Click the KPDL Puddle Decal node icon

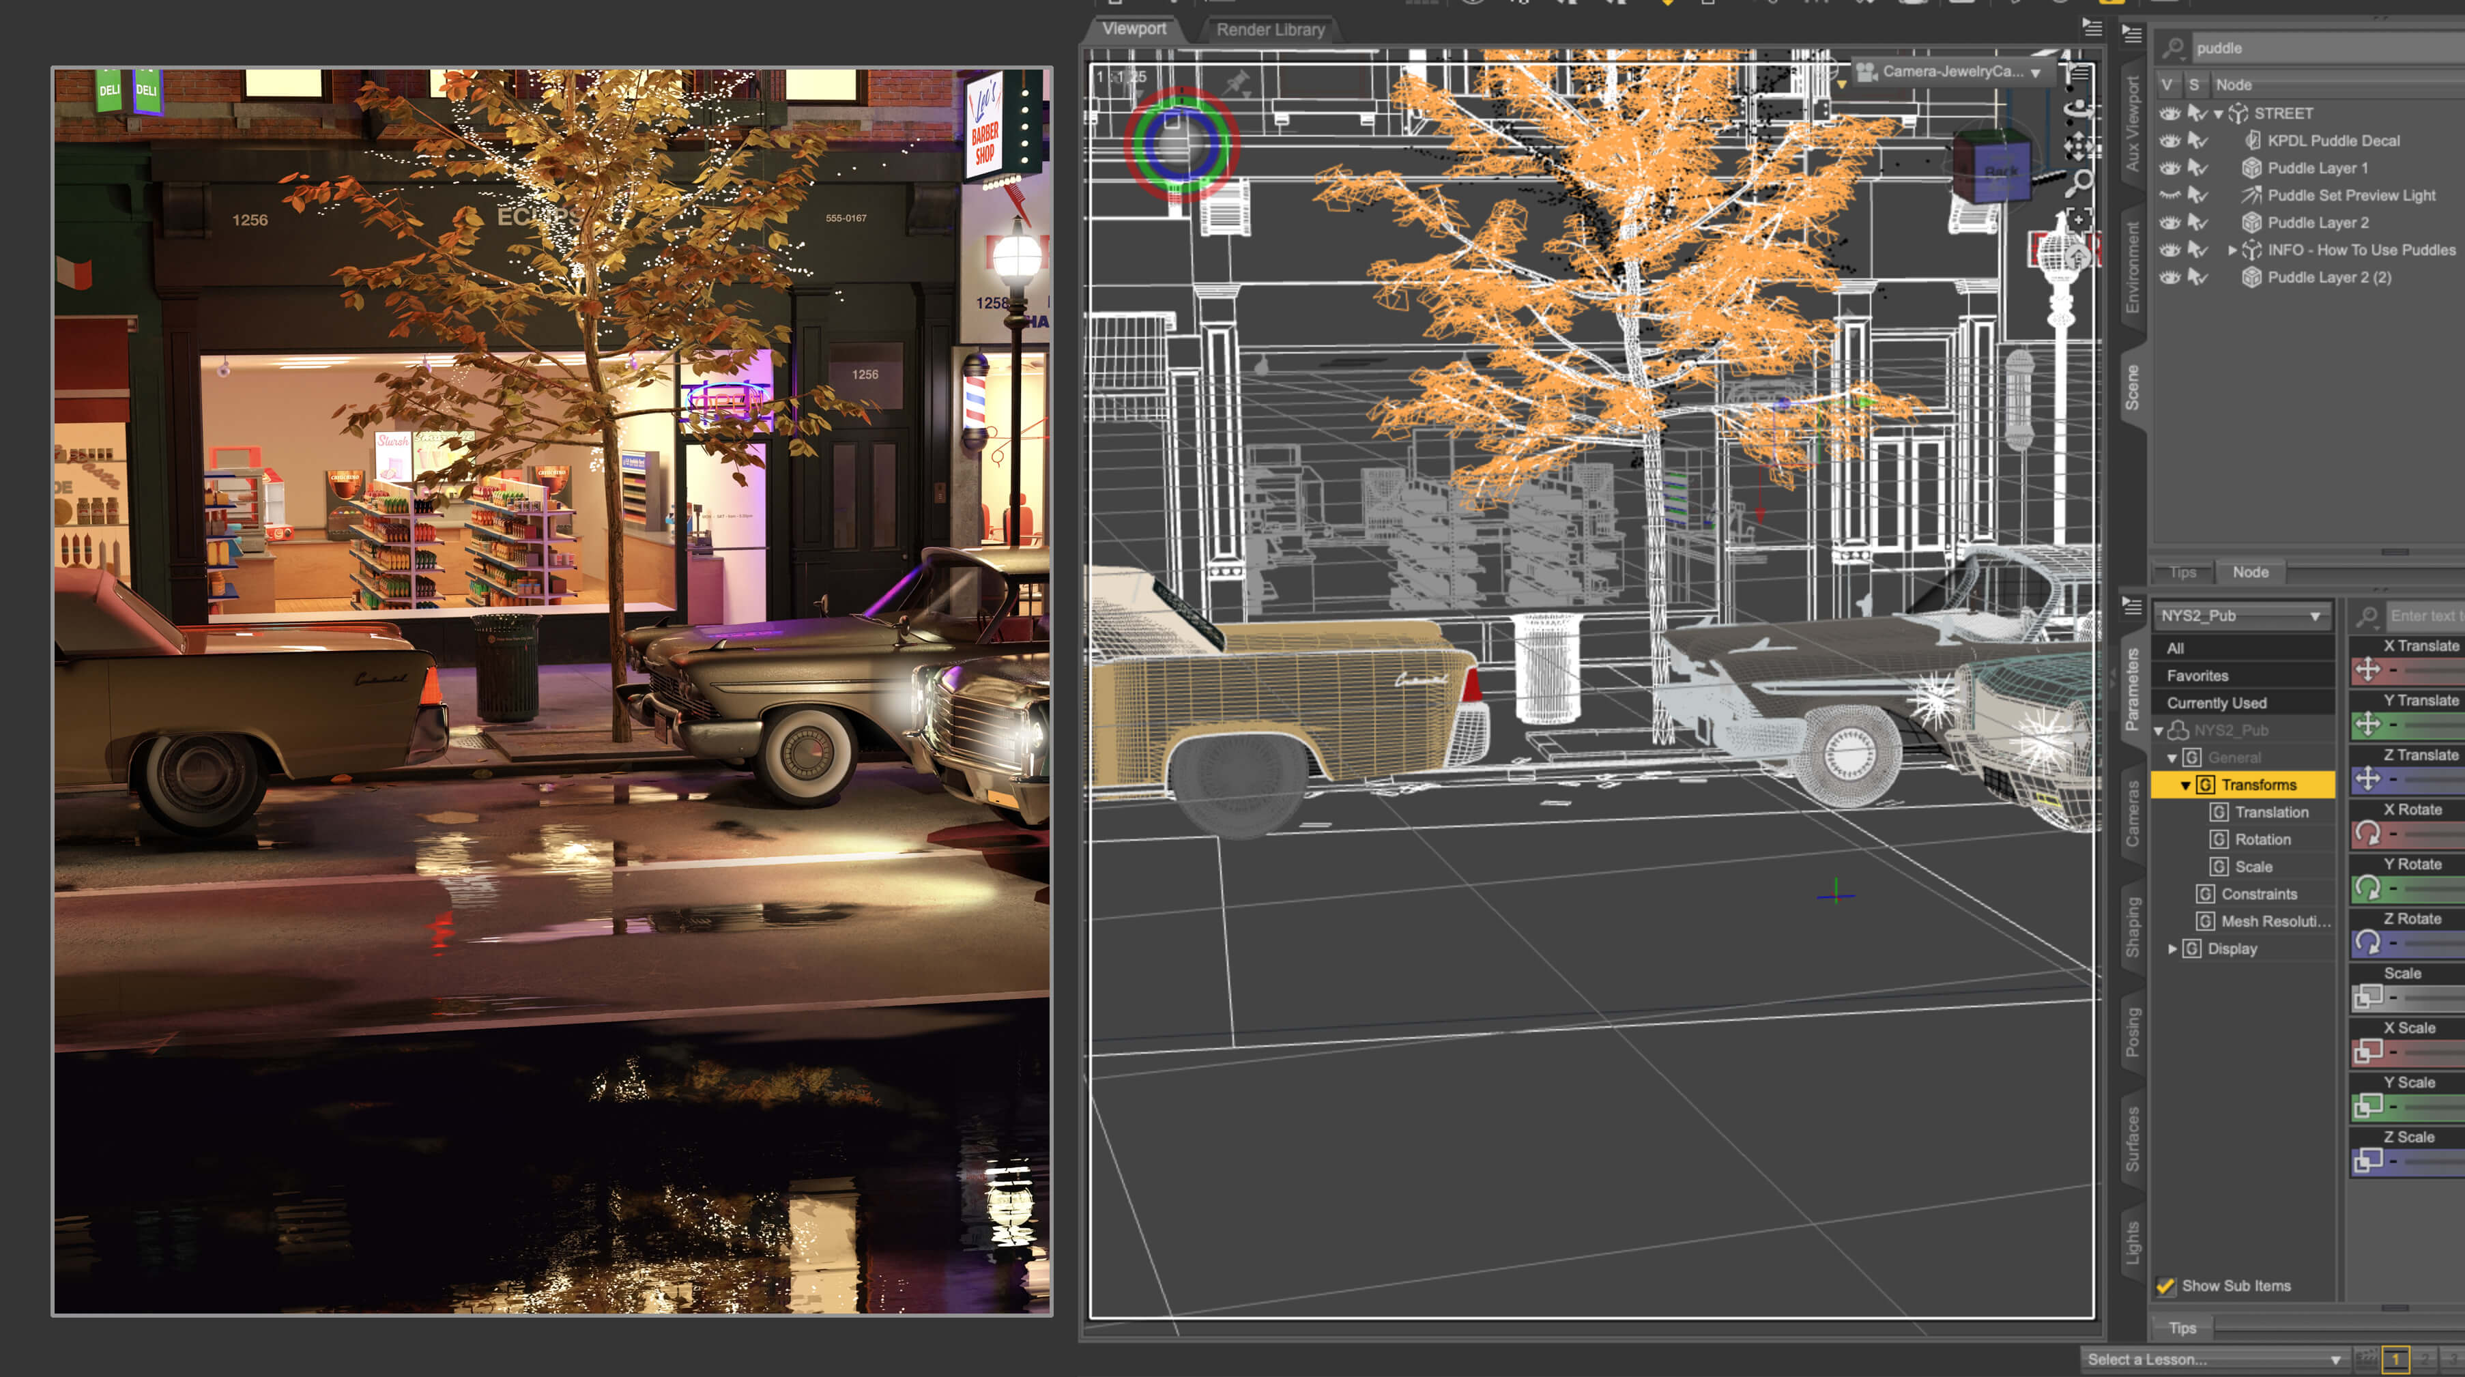coord(2253,141)
